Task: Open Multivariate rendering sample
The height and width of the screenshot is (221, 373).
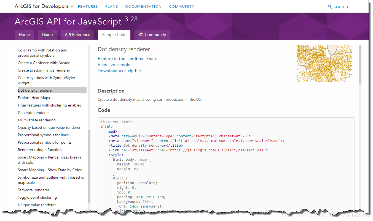Action: click(x=37, y=120)
